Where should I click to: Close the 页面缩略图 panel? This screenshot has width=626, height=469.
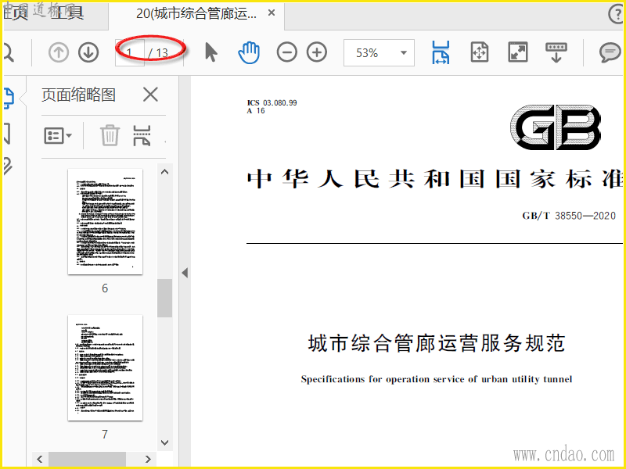150,95
